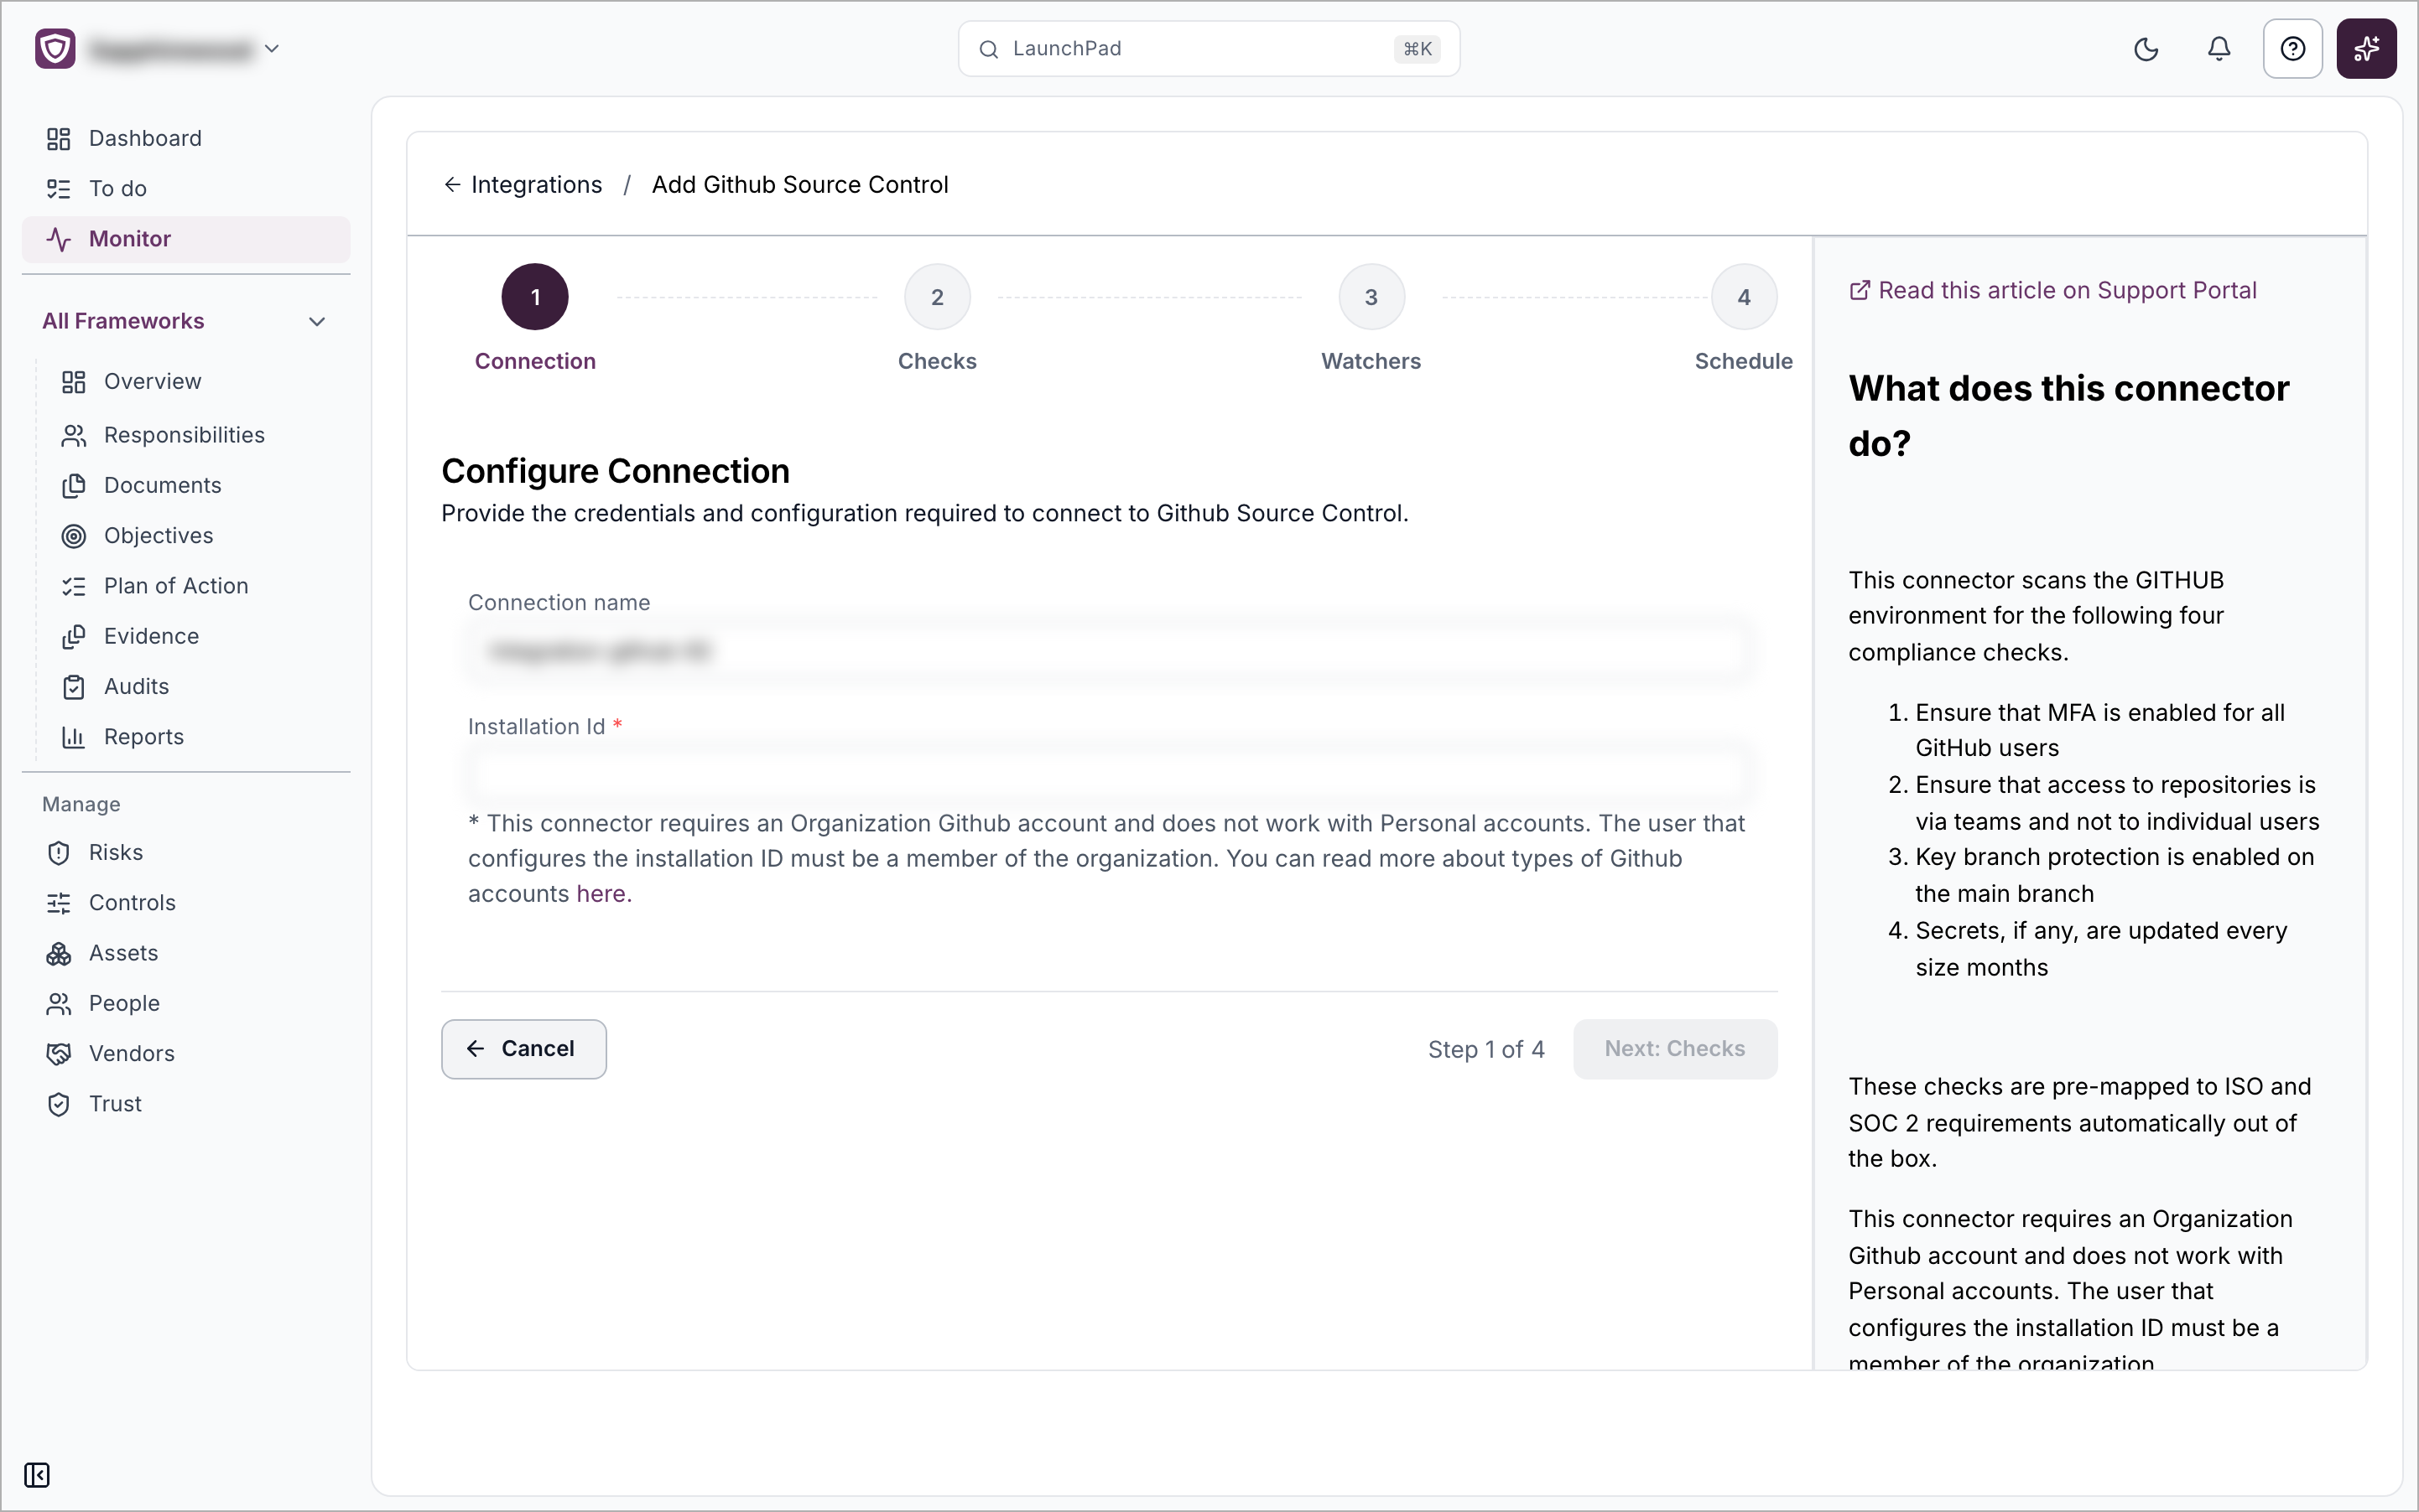Focus the LaunchPad search box

1209,49
